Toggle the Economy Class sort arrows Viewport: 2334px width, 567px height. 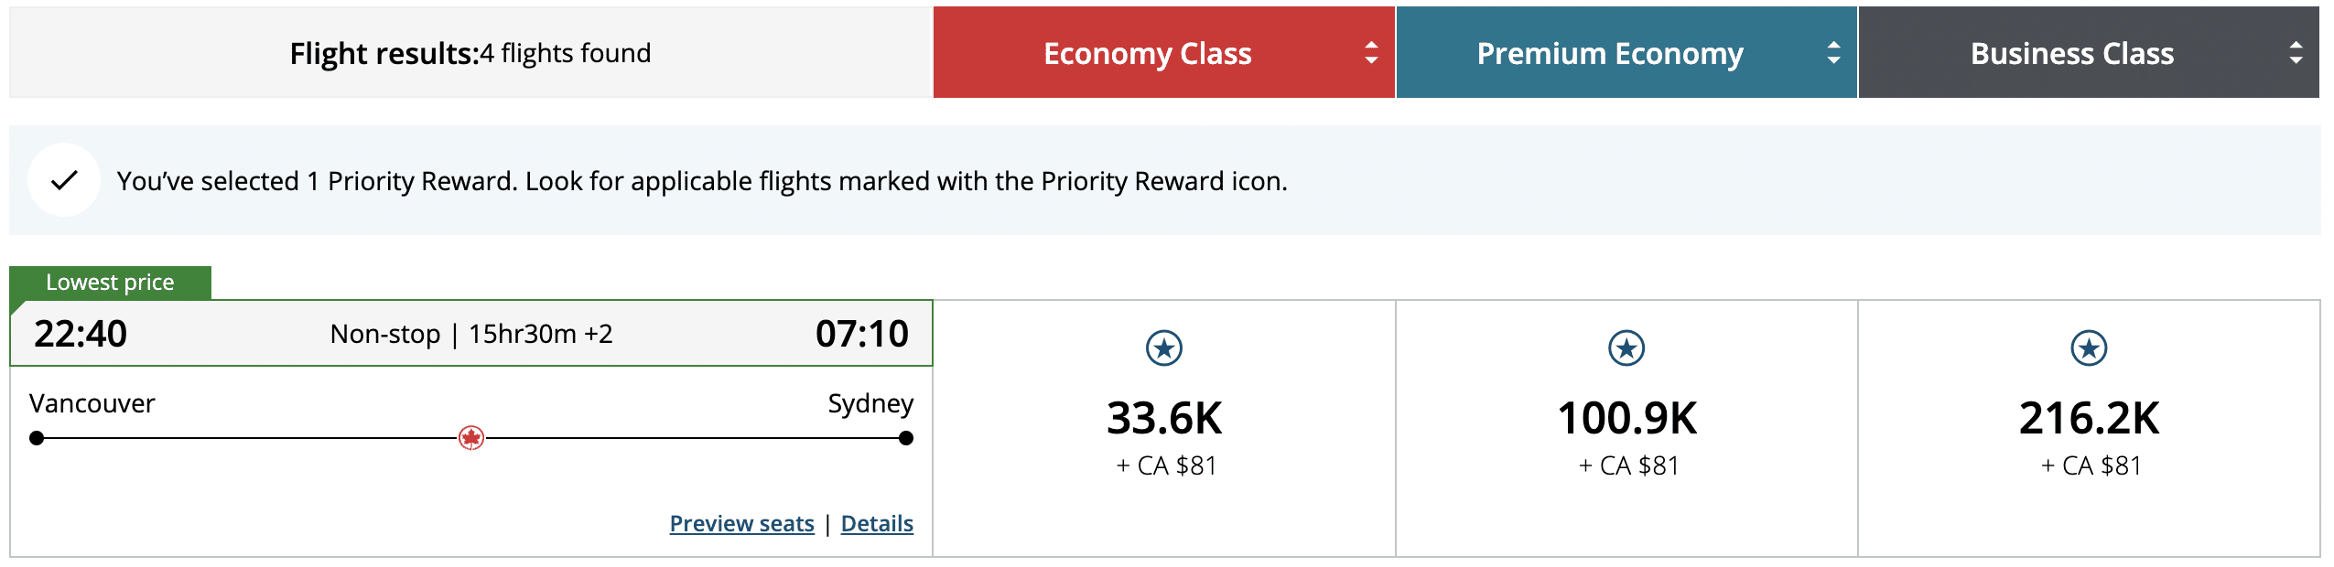tap(1371, 53)
